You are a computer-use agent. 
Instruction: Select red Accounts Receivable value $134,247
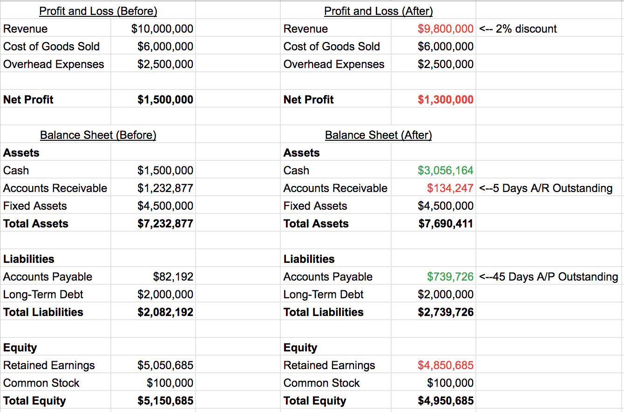450,188
